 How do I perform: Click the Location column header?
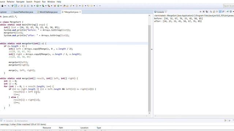pyautogui.click(x=84, y=128)
